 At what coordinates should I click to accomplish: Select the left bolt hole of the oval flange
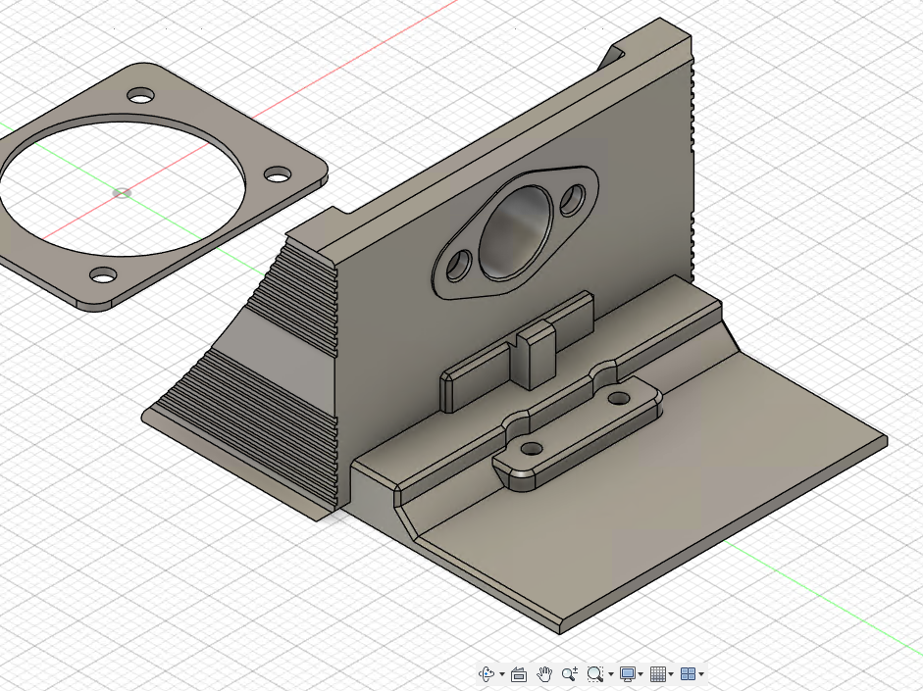click(459, 266)
